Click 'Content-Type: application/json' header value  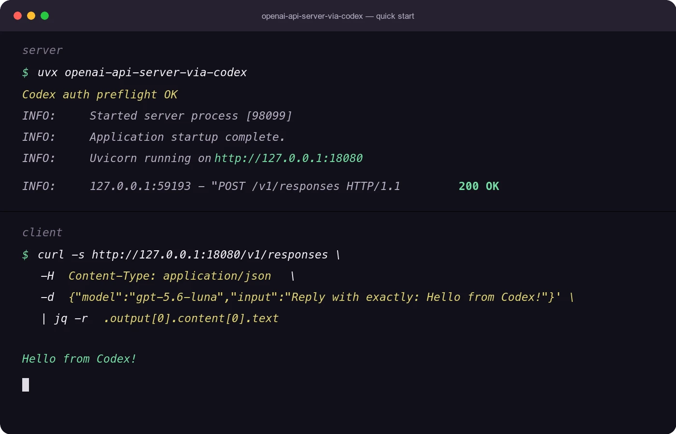tap(170, 276)
